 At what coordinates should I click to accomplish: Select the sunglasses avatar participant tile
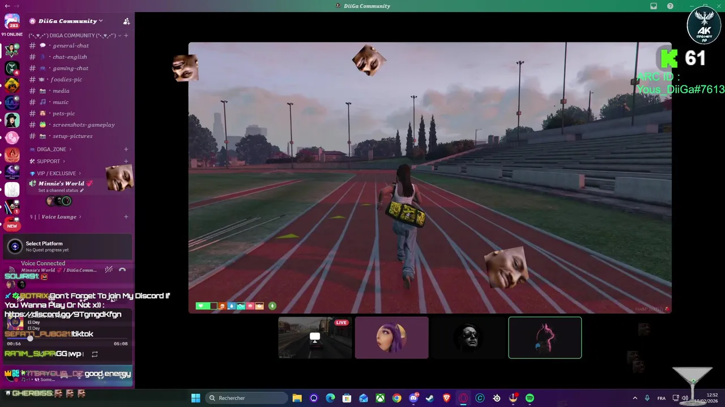[468, 337]
